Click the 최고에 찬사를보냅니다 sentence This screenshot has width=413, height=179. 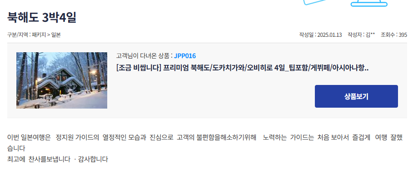[x=39, y=159]
